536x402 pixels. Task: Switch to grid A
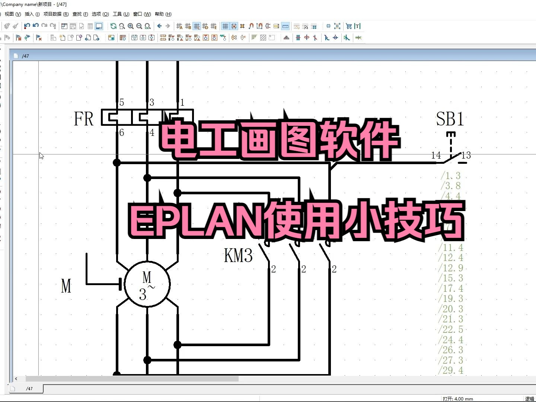[180, 26]
